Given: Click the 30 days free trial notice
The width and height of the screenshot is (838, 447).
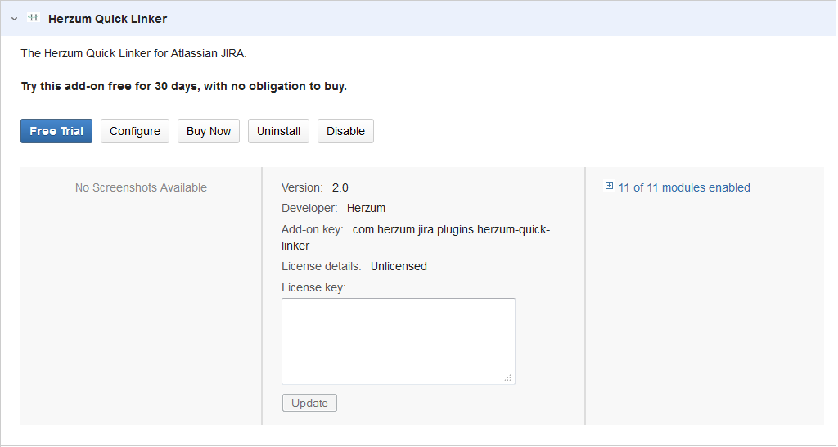Looking at the screenshot, I should tap(183, 86).
